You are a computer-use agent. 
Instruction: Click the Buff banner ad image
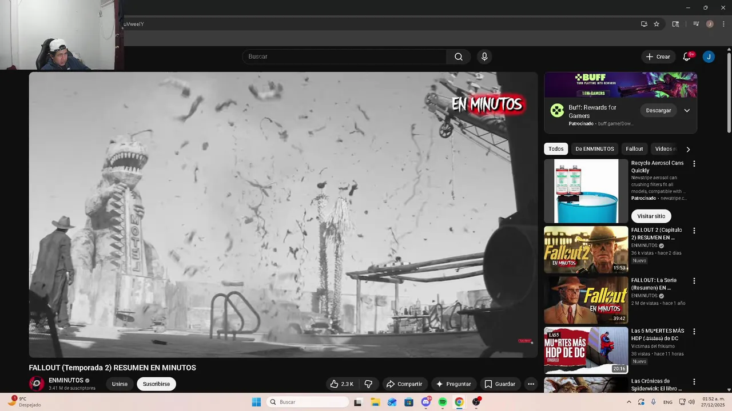tap(620, 84)
